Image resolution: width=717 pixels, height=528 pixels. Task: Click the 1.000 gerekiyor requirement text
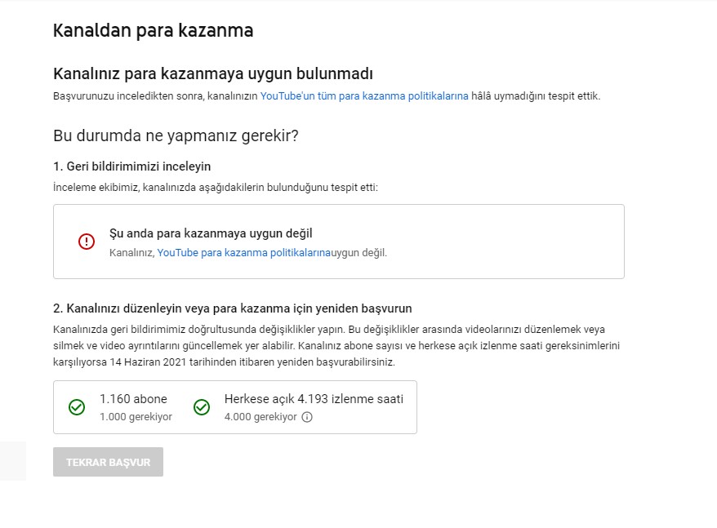[136, 417]
